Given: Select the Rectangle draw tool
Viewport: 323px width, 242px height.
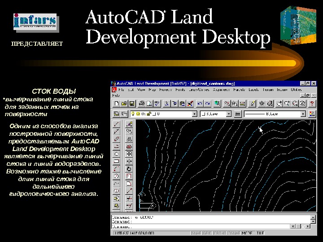Looking at the screenshot, I should (x=117, y=161).
